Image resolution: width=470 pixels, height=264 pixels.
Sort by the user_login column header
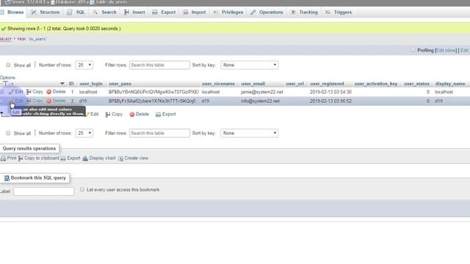coord(91,84)
